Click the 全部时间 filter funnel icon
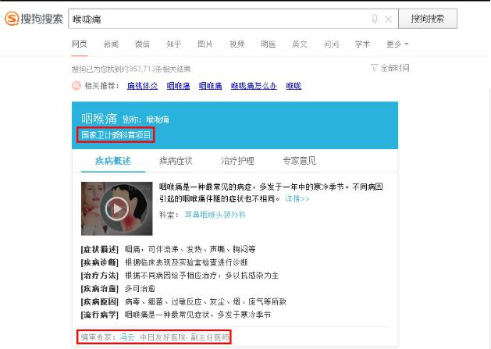This screenshot has height=349, width=491. pos(374,68)
